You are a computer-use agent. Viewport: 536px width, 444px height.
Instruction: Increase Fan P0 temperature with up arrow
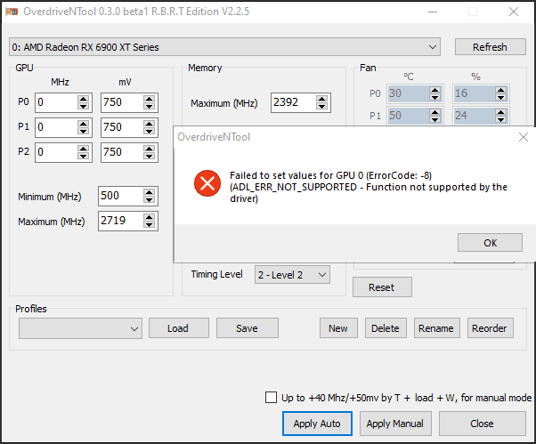(434, 90)
